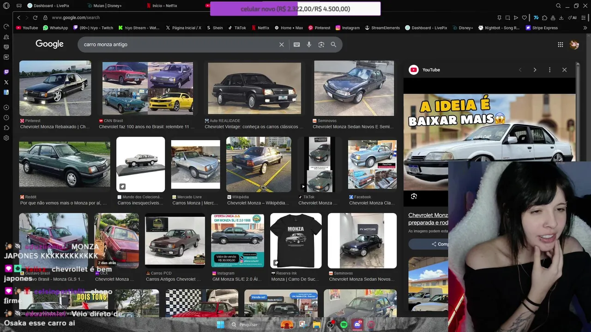The image size is (591, 332).
Task: Open the StreamElements bookmark
Action: (382, 28)
